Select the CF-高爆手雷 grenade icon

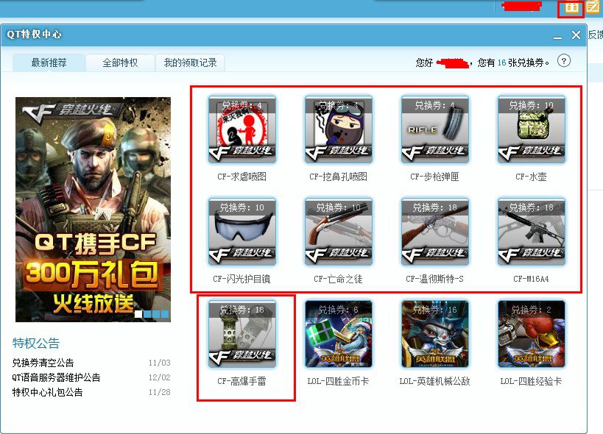click(x=242, y=334)
